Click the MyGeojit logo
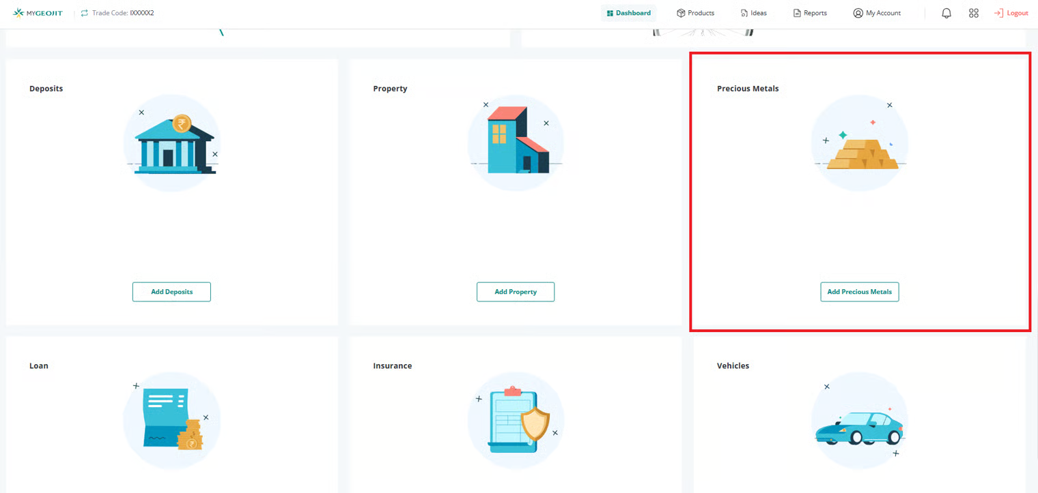Screen dimensions: 1038x493 click(38, 13)
